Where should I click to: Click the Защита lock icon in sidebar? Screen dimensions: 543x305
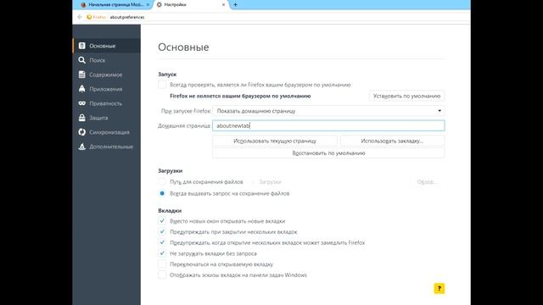pyautogui.click(x=81, y=118)
